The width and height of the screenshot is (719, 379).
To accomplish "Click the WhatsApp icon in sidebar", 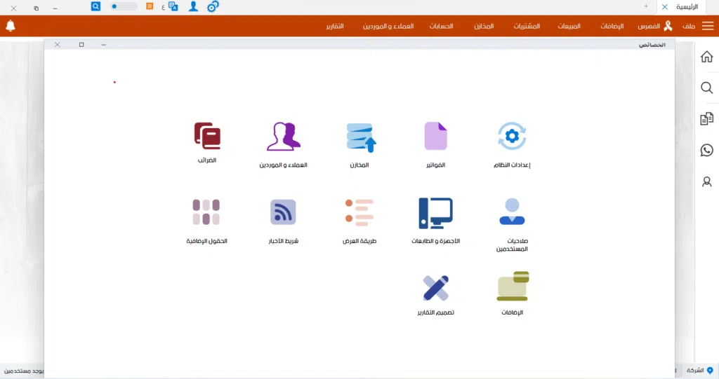I will pyautogui.click(x=707, y=150).
